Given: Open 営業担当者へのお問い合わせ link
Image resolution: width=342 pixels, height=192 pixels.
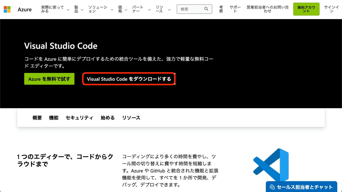Looking at the screenshot, I should click(268, 9).
